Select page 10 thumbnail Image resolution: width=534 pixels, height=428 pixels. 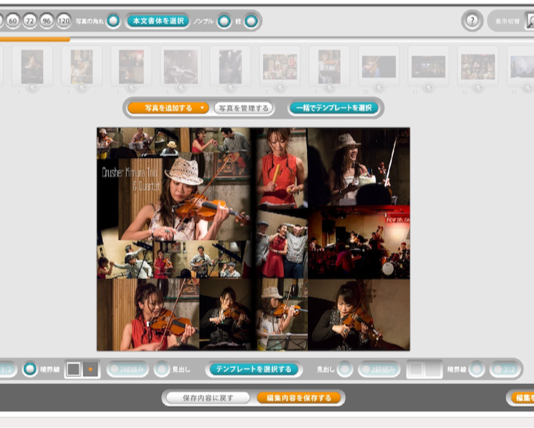pyautogui.click(x=379, y=67)
